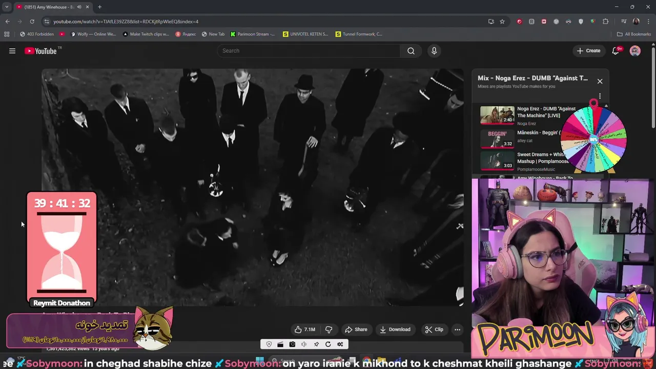Screen dimensions: 656x369
Task: Share this video
Action: click(356, 330)
